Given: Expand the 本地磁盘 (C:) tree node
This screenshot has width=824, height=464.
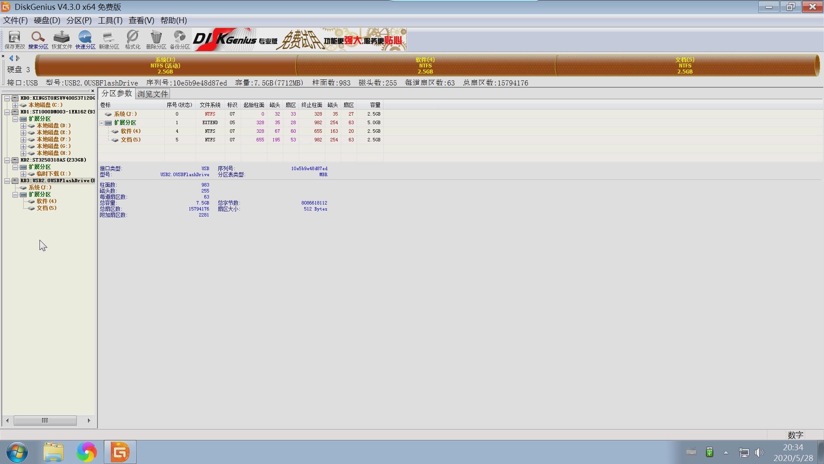Looking at the screenshot, I should [x=15, y=105].
